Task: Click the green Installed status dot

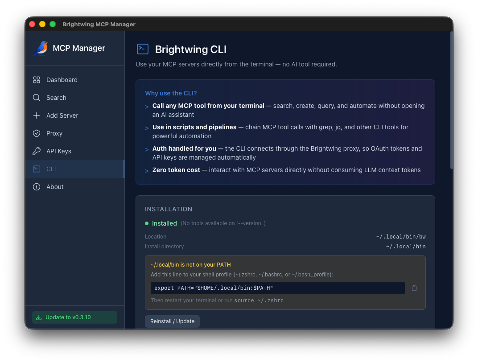Action: click(x=147, y=223)
